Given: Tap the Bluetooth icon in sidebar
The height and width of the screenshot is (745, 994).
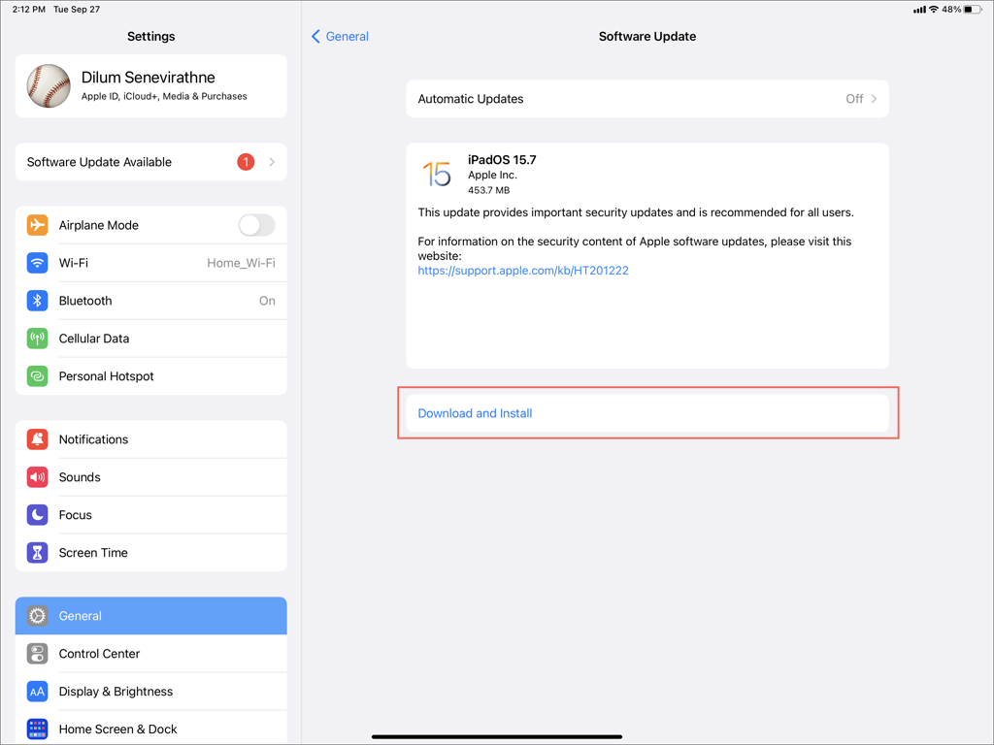Looking at the screenshot, I should tap(37, 301).
